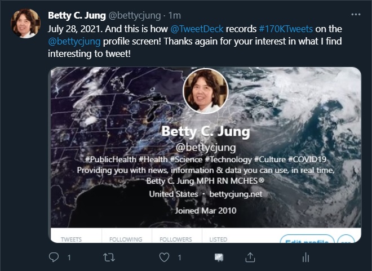Click the Listed tab in embedded profile
Image resolution: width=372 pixels, height=271 pixels.
pyautogui.click(x=218, y=239)
